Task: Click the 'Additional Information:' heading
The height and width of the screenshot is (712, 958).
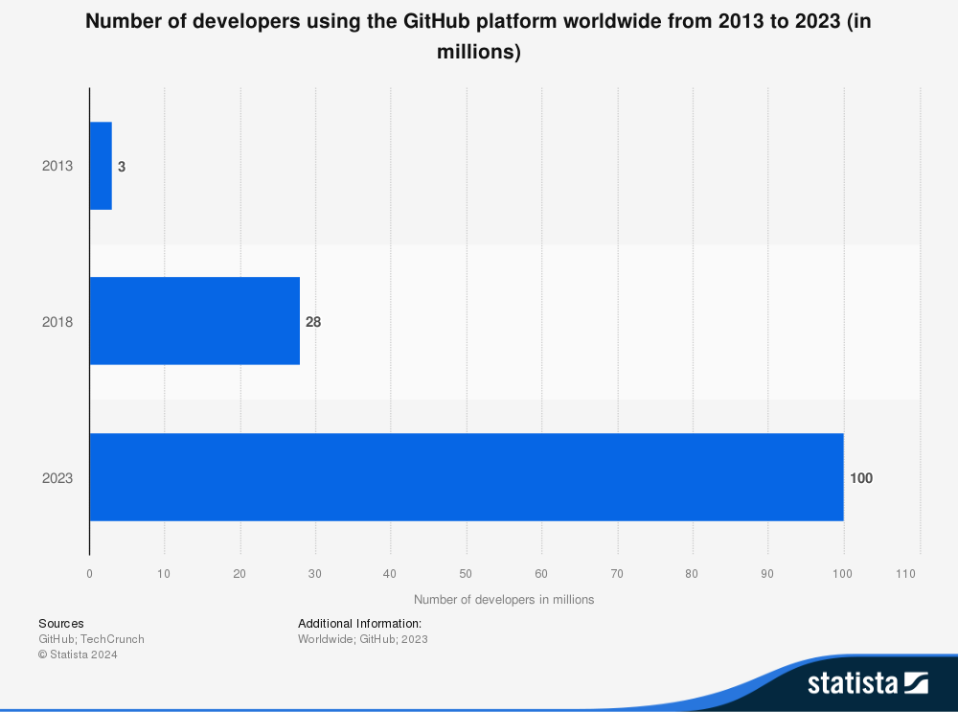Action: (x=360, y=624)
